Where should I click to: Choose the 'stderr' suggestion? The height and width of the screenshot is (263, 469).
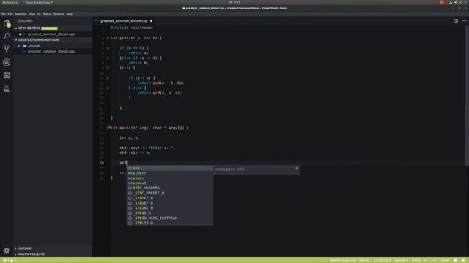(x=170, y=173)
